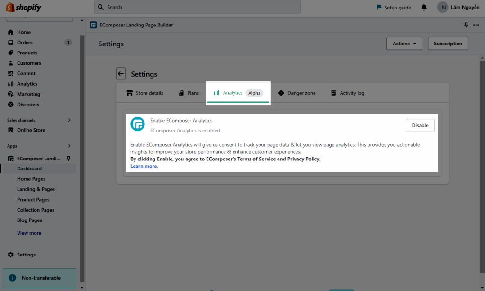
Task: Expand the Sales channels section
Action: [69, 120]
